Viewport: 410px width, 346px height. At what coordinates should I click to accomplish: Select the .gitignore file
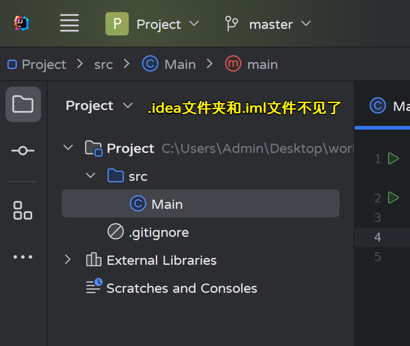tap(159, 232)
